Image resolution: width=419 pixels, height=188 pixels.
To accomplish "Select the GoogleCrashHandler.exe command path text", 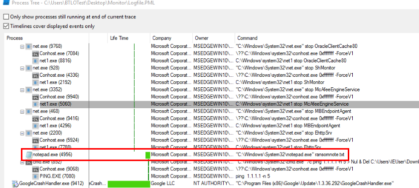I will [x=315, y=184].
